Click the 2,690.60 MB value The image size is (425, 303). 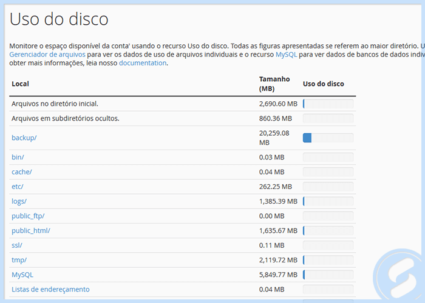coord(278,104)
